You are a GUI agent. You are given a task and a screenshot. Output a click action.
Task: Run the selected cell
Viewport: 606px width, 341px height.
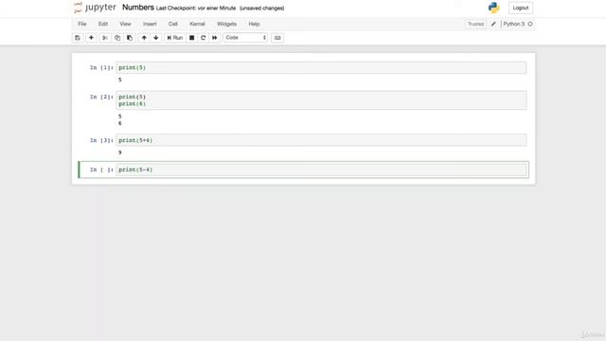pyautogui.click(x=174, y=38)
